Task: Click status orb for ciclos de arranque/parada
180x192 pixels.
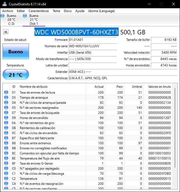Action: coord(6,102)
